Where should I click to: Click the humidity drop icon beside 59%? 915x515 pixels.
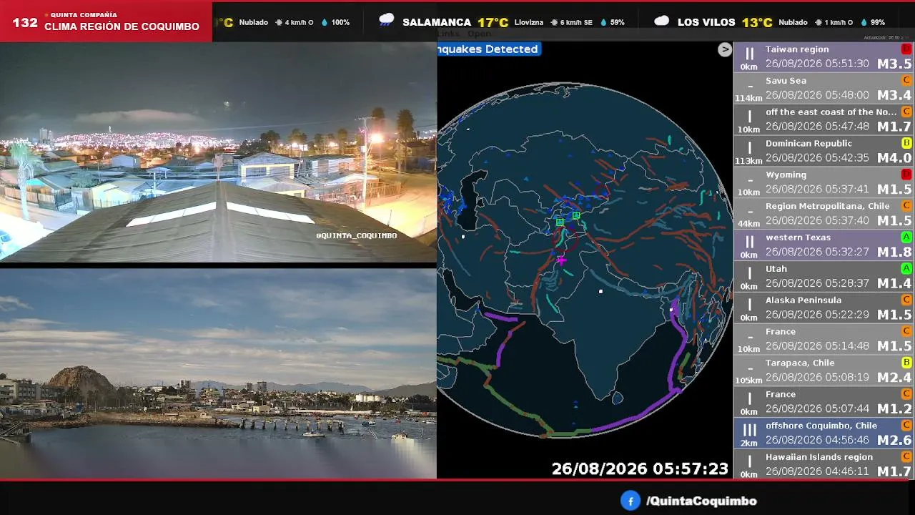[x=603, y=22]
